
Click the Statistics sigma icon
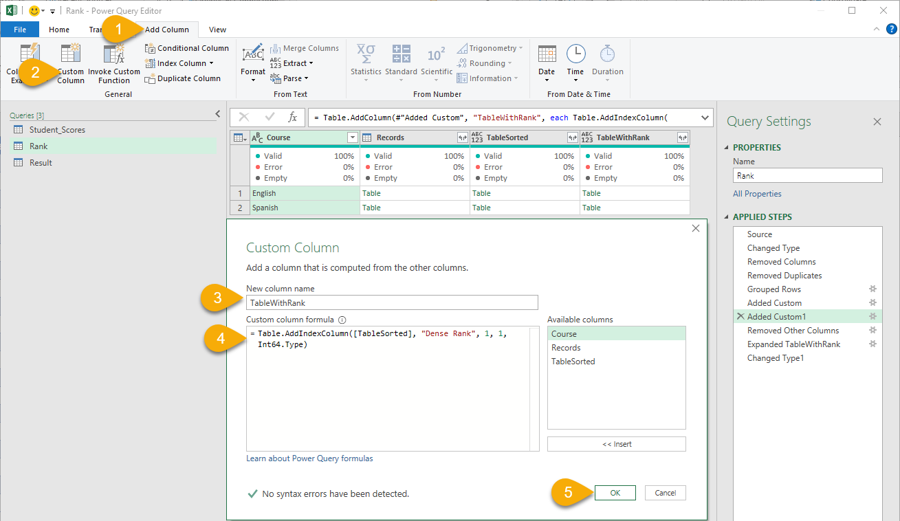366,54
